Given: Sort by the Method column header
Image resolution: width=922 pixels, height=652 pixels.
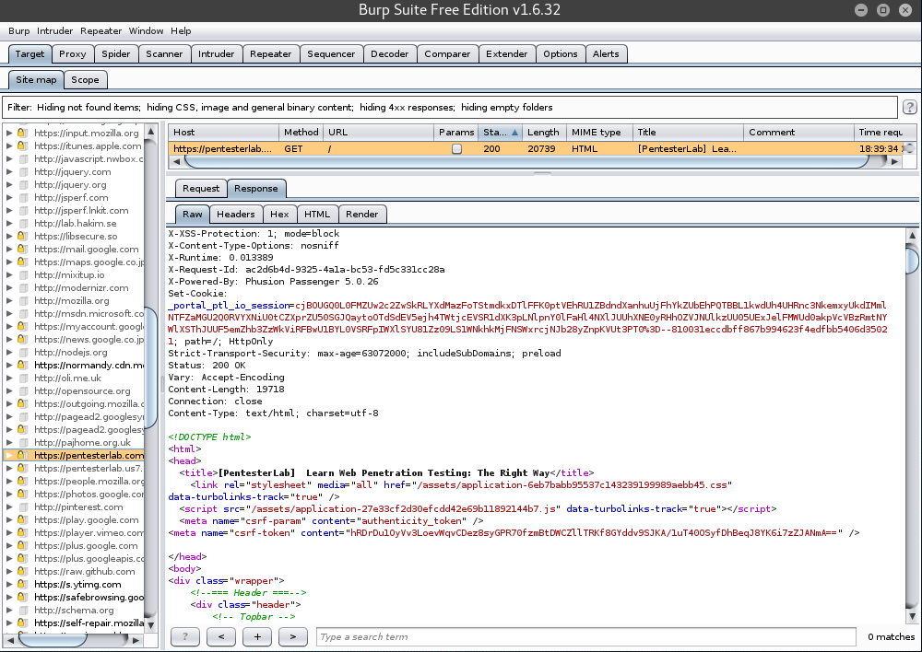Looking at the screenshot, I should (301, 133).
